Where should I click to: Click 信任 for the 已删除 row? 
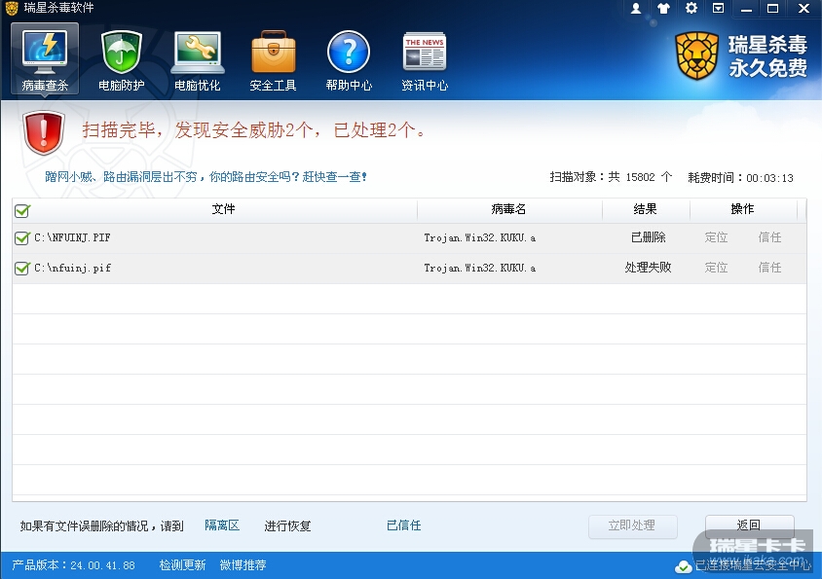click(769, 237)
